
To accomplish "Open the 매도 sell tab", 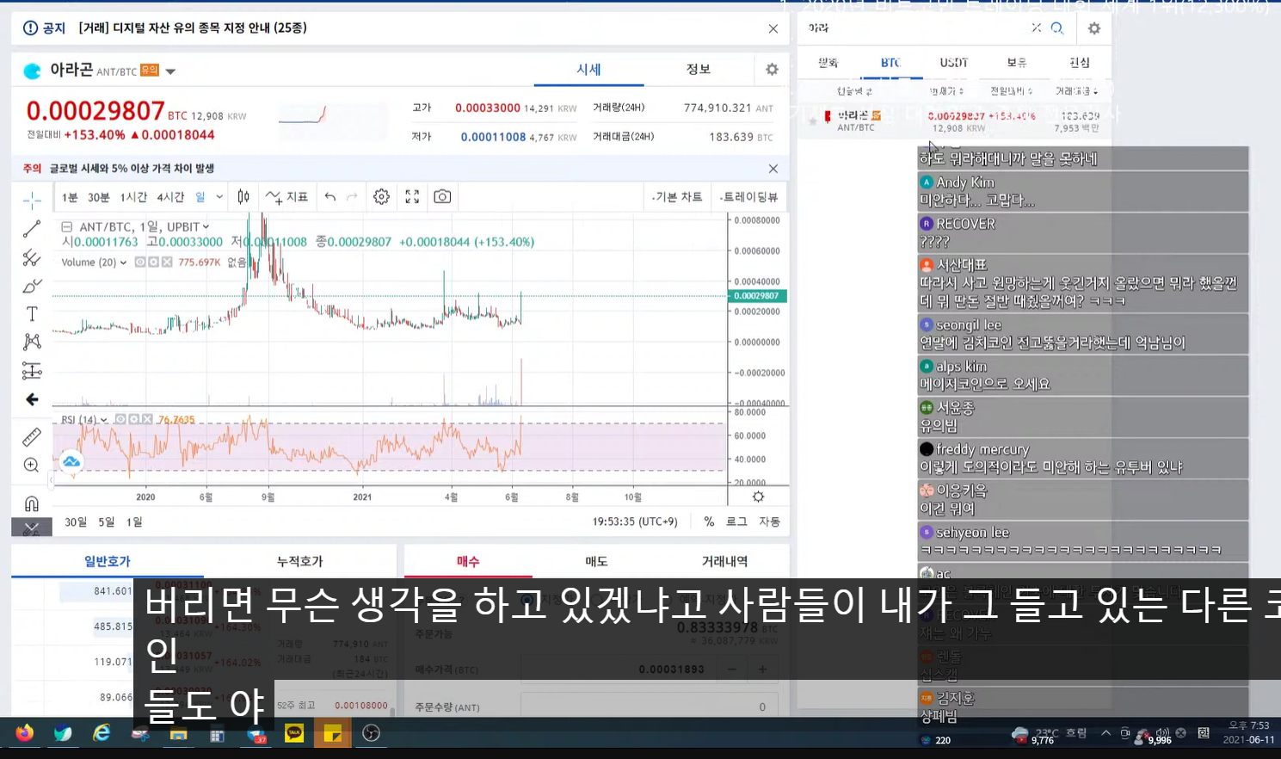I will pos(596,562).
